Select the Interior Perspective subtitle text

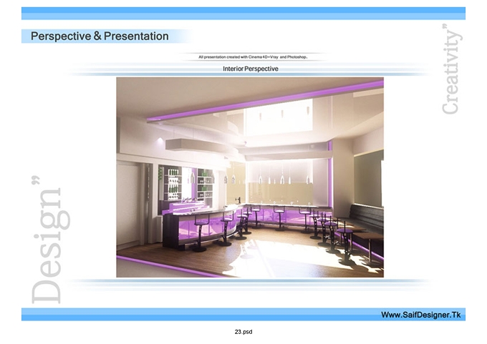[251, 69]
